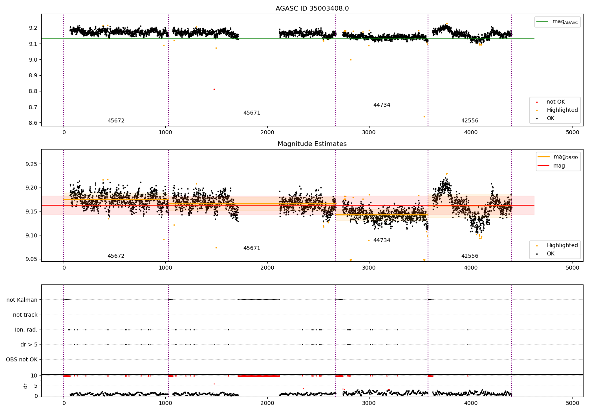This screenshot has height=412, width=589.
Task: Click the 10 tick on the dr axis
Action: (x=34, y=376)
